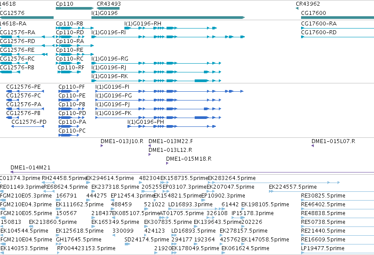Screen dimensions: 374x255
Task: Click EST RP004423153.5prime
Action: click(x=58, y=253)
